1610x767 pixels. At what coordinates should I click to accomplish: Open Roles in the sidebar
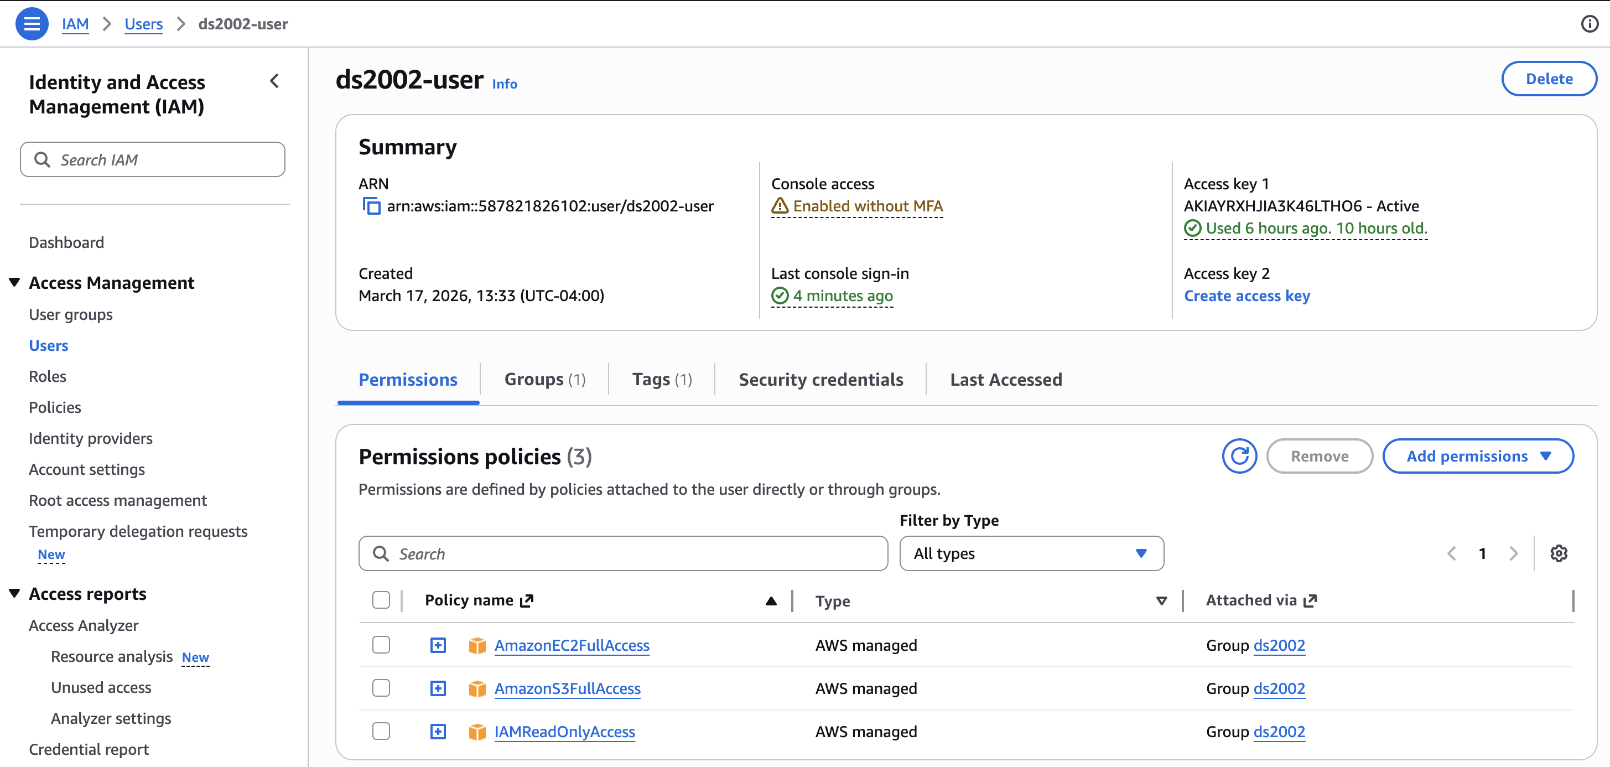click(x=48, y=376)
